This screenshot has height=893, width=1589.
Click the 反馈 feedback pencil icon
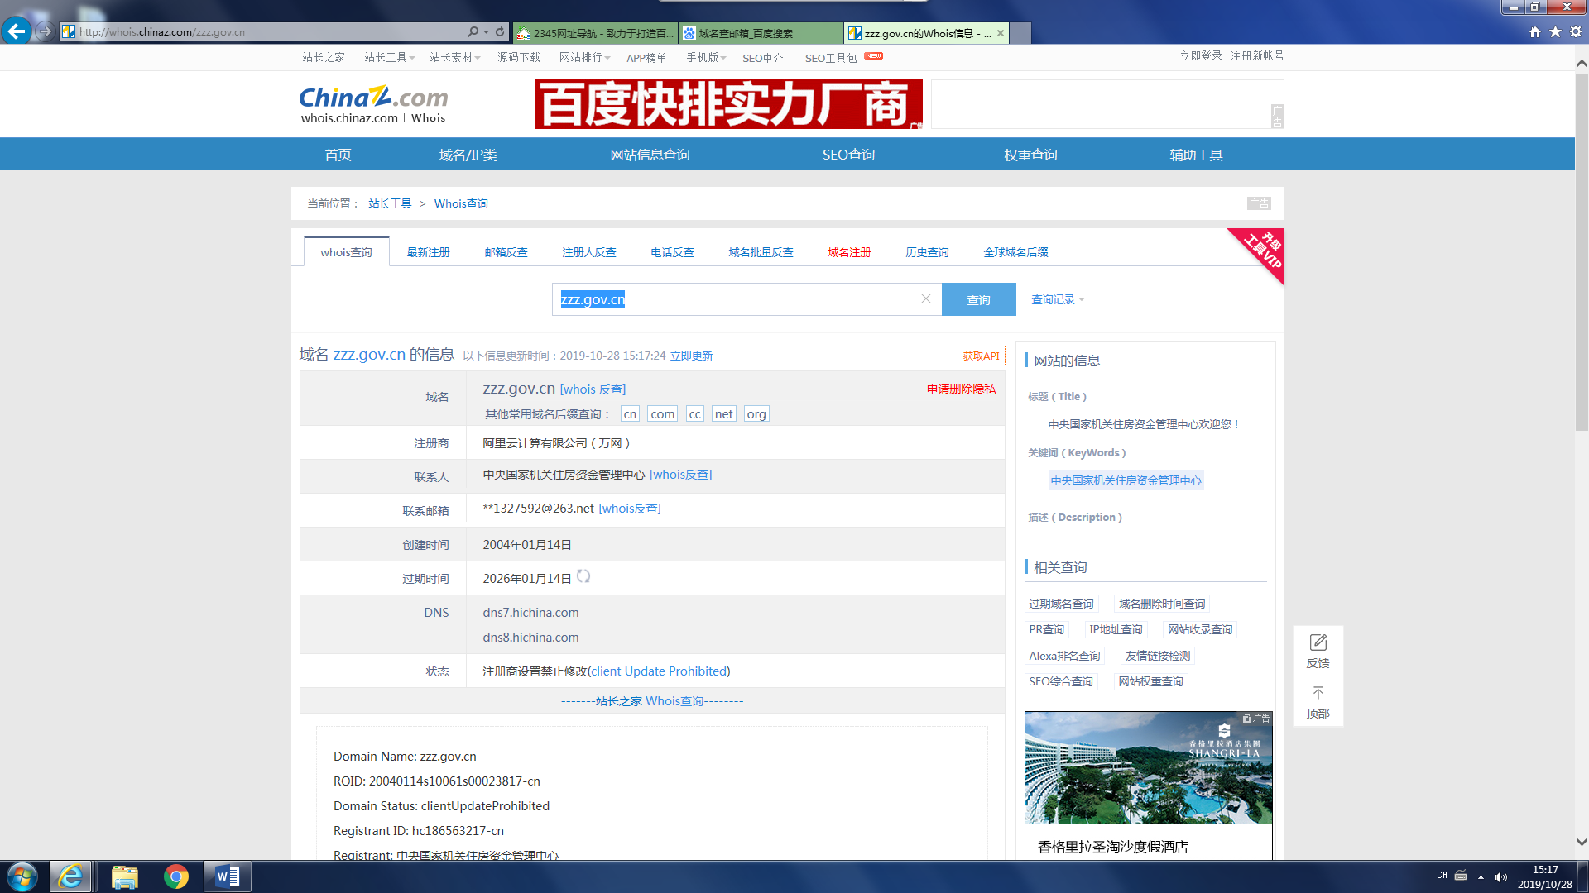point(1318,642)
